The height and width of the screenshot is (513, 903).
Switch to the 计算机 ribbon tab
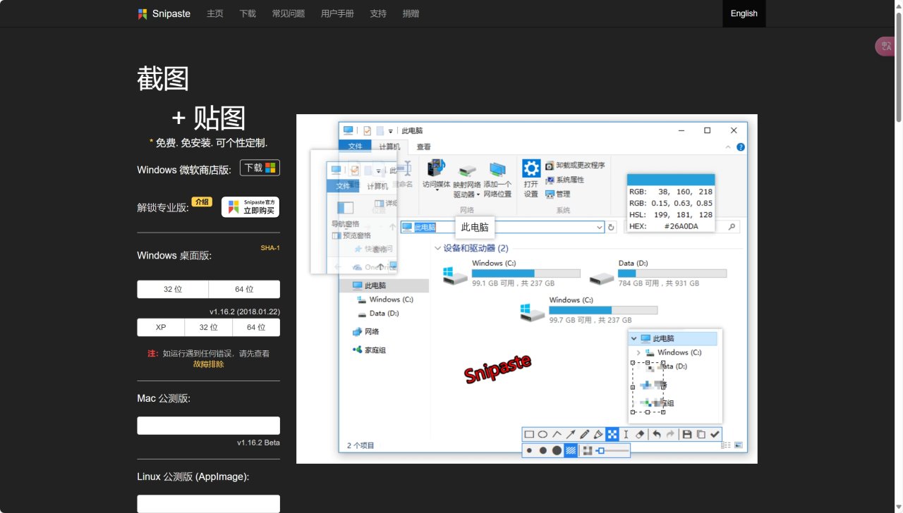tap(389, 147)
